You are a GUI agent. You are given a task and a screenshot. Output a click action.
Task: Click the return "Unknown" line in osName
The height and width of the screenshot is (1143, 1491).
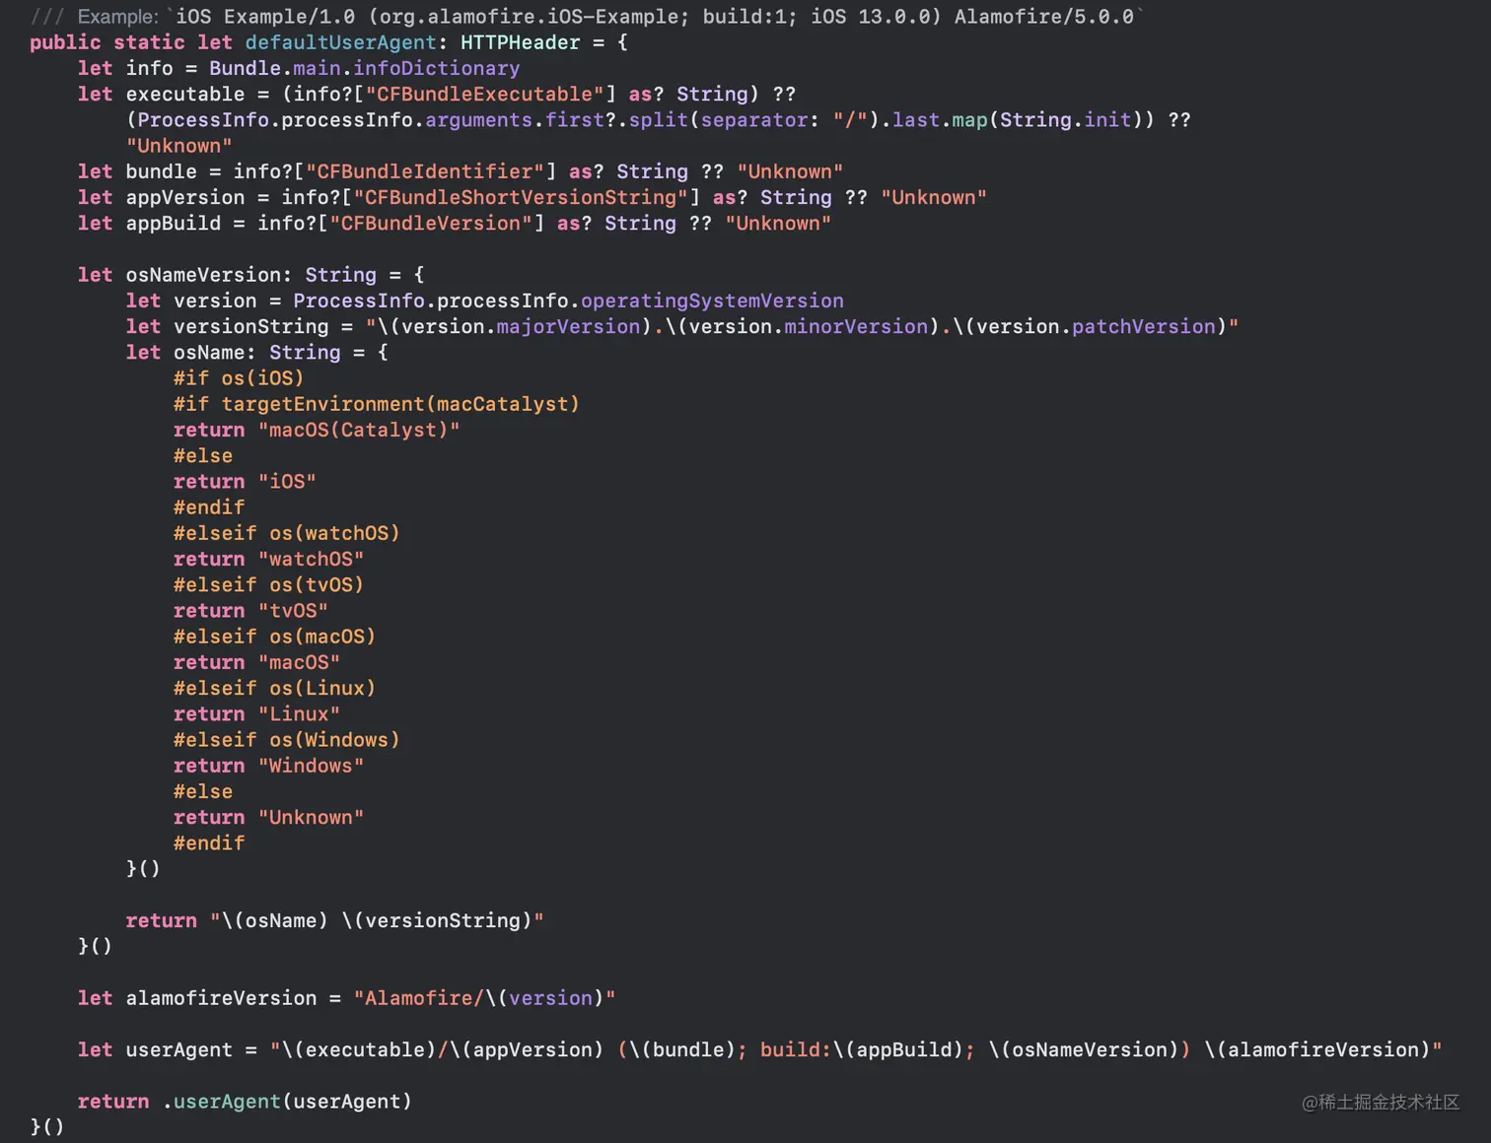point(269,817)
